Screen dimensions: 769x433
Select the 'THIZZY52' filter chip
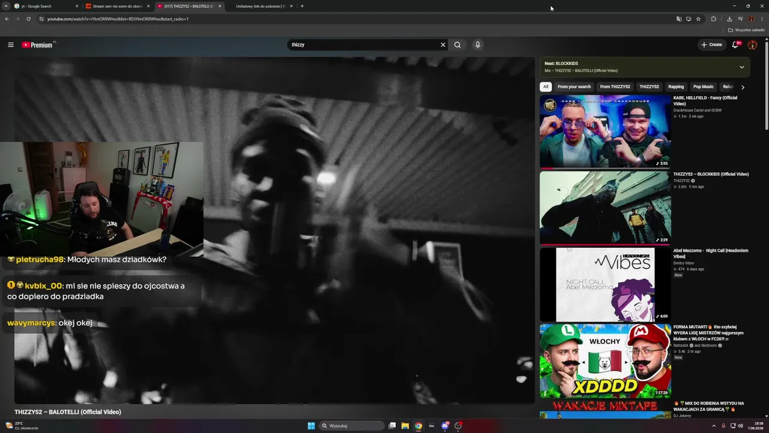(649, 87)
